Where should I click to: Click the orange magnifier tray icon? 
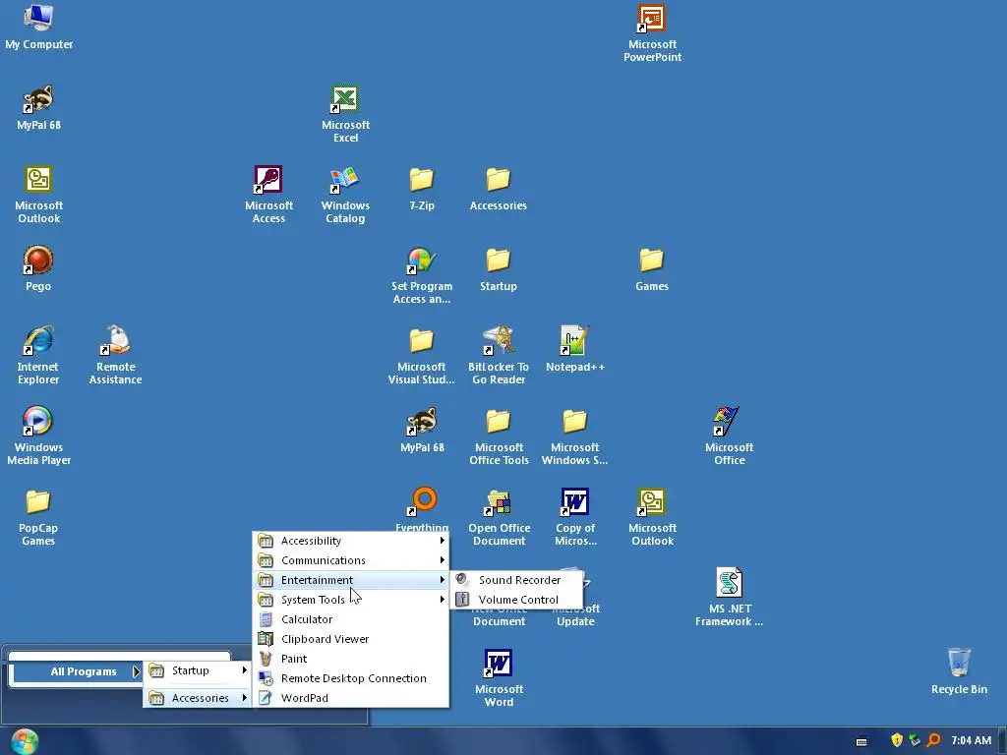(x=934, y=740)
